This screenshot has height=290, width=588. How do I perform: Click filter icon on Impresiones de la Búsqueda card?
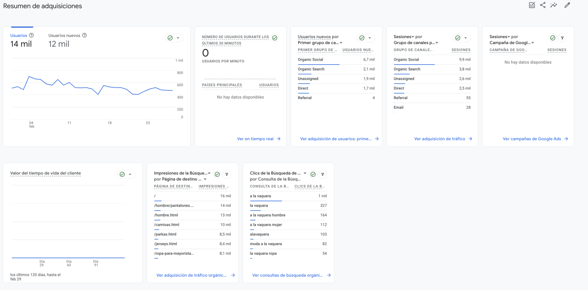click(227, 174)
